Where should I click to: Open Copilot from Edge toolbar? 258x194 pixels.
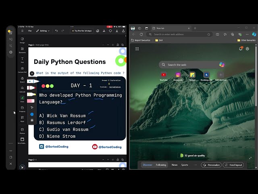(254, 34)
